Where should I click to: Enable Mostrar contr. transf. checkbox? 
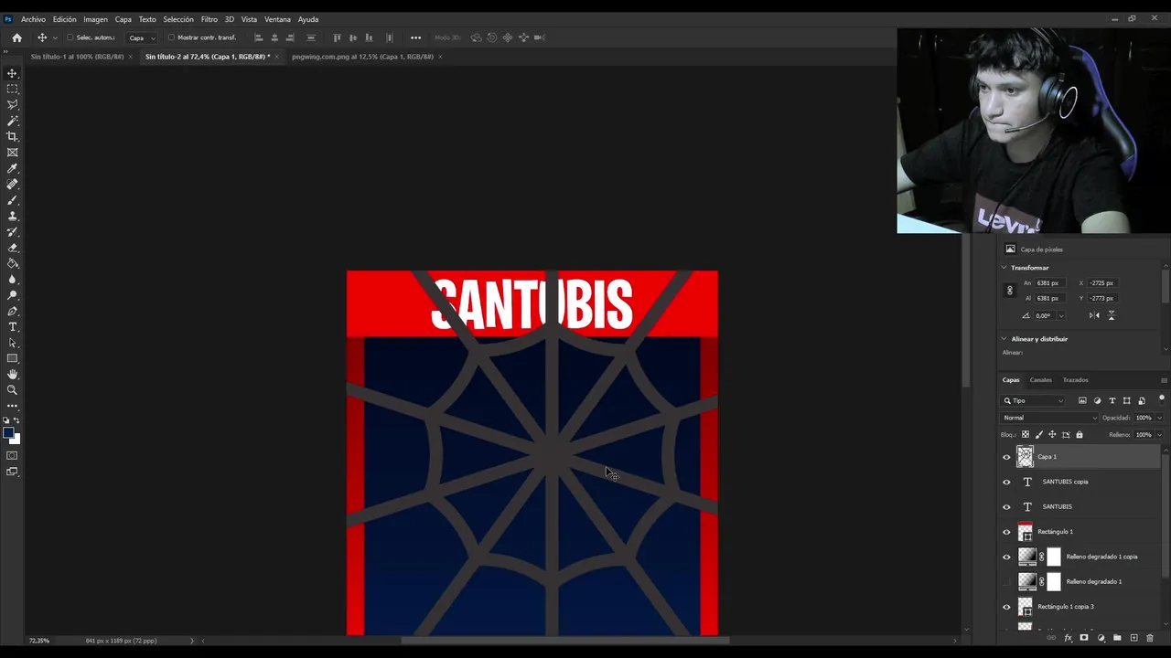click(x=171, y=37)
